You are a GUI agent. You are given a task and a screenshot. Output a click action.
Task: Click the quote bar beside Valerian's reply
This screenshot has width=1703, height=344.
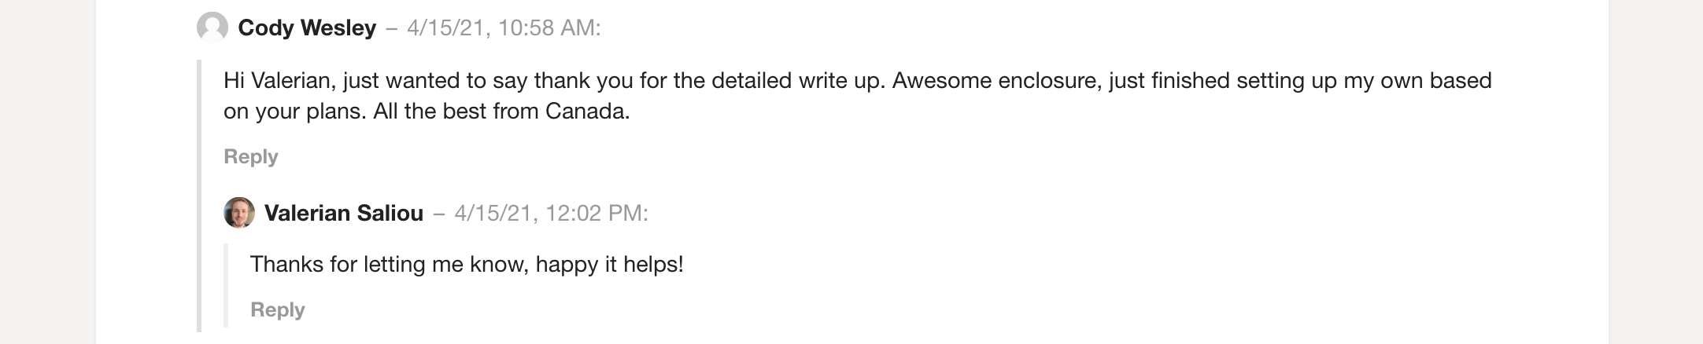pos(226,285)
